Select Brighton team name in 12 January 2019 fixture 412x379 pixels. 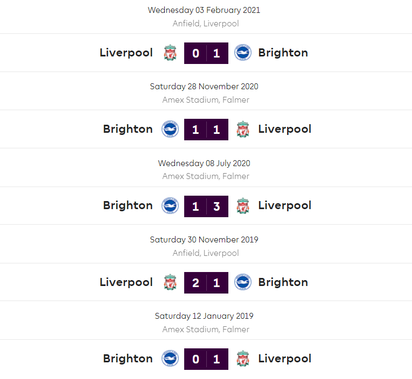[128, 359]
